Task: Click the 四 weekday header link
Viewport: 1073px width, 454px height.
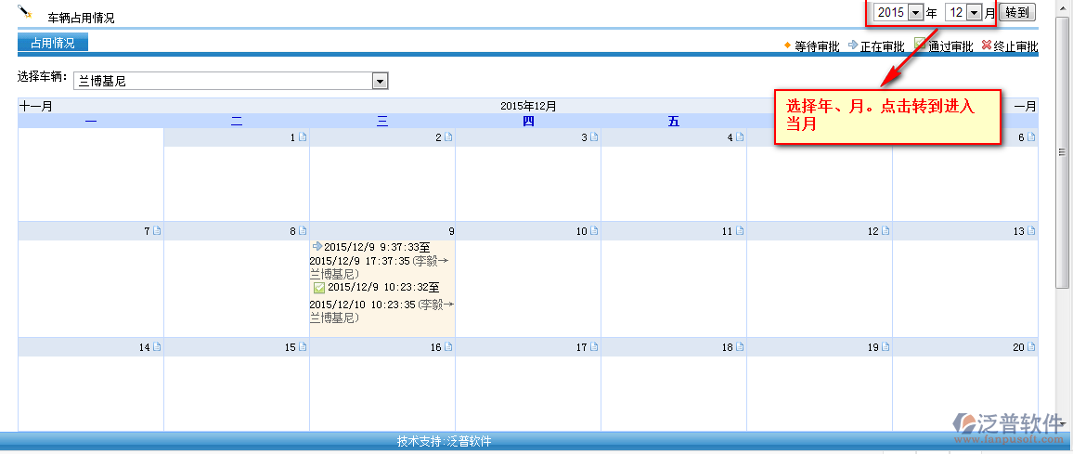Action: (x=528, y=122)
